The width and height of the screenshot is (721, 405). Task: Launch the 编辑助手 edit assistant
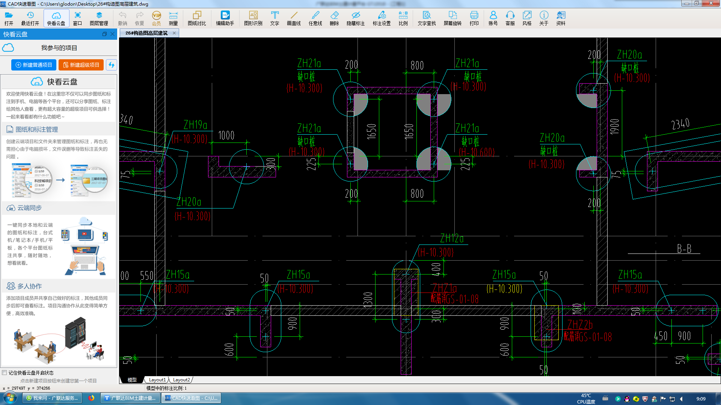[225, 18]
